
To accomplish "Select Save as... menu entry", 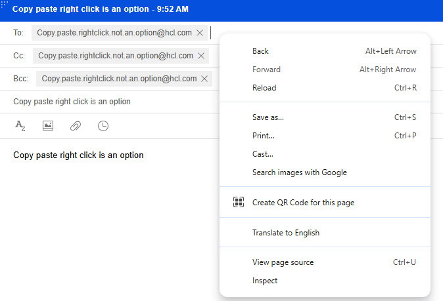I will (268, 117).
